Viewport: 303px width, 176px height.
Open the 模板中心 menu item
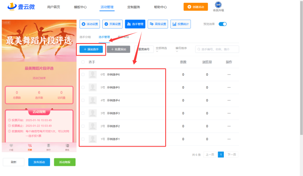point(80,7)
